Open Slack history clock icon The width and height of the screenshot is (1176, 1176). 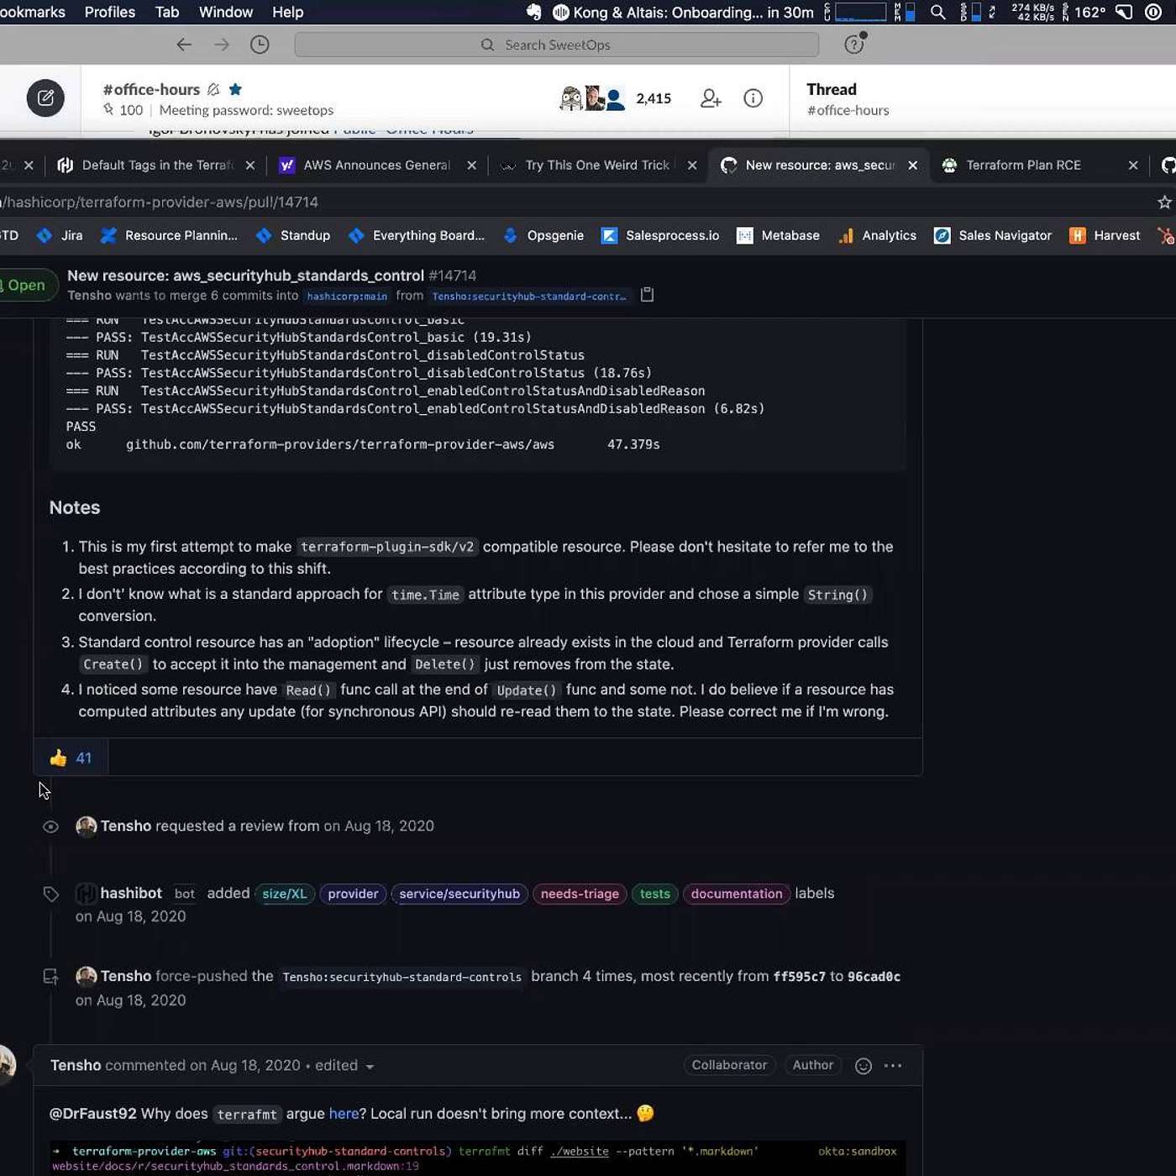click(x=260, y=45)
